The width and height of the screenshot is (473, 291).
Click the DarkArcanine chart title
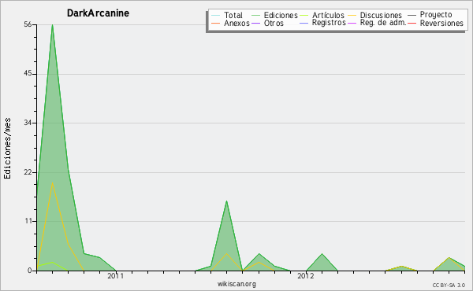[98, 13]
